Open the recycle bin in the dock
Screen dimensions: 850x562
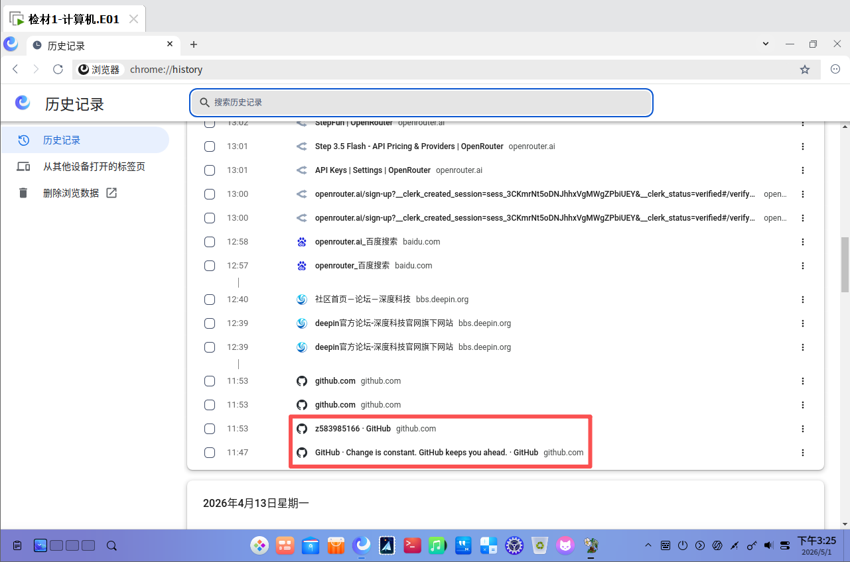click(x=541, y=545)
